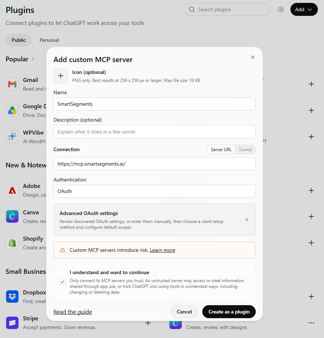Viewport: 324px width, 338px height.
Task: Open the Canva plugin icon
Action: 12,216
